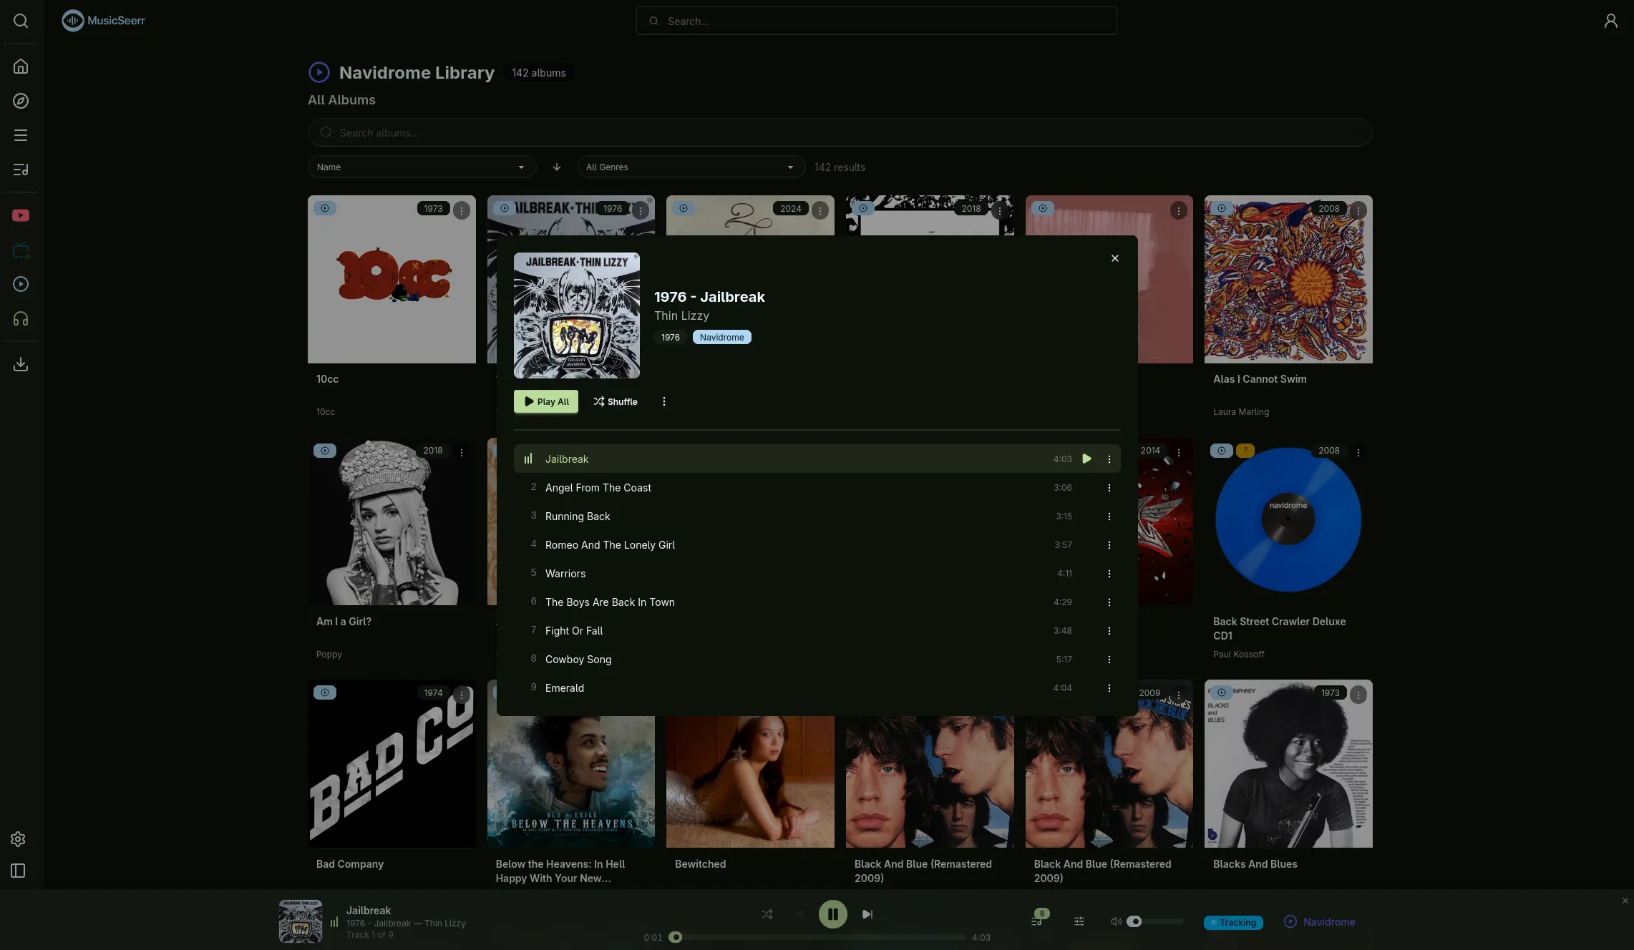Click the Home icon in the sidebar
Viewport: 1634px width, 950px height.
(21, 66)
